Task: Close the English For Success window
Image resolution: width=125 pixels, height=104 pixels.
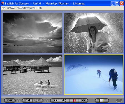Action: pos(122,4)
